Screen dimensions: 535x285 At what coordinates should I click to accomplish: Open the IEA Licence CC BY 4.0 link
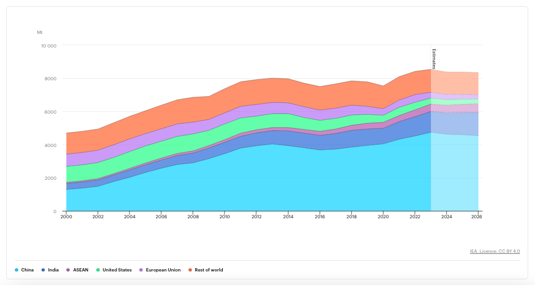click(495, 251)
